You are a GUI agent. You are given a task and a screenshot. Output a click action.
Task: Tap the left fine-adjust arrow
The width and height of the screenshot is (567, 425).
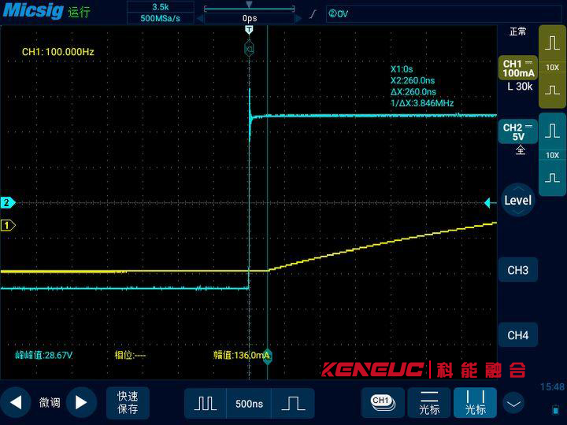click(x=16, y=403)
